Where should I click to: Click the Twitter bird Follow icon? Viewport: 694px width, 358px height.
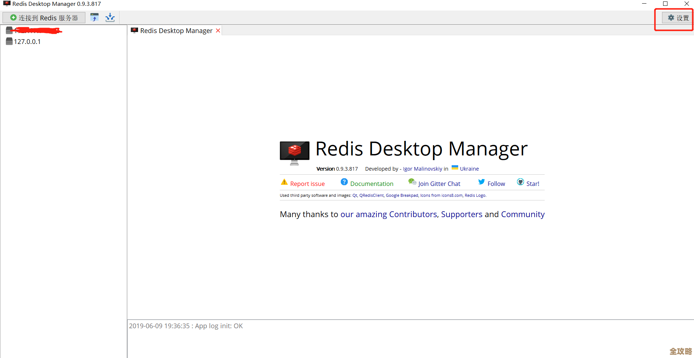click(x=481, y=182)
